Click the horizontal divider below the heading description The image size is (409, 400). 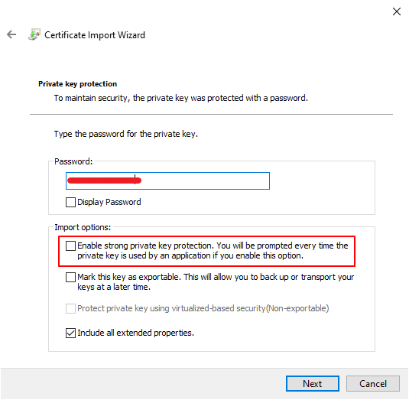point(211,114)
